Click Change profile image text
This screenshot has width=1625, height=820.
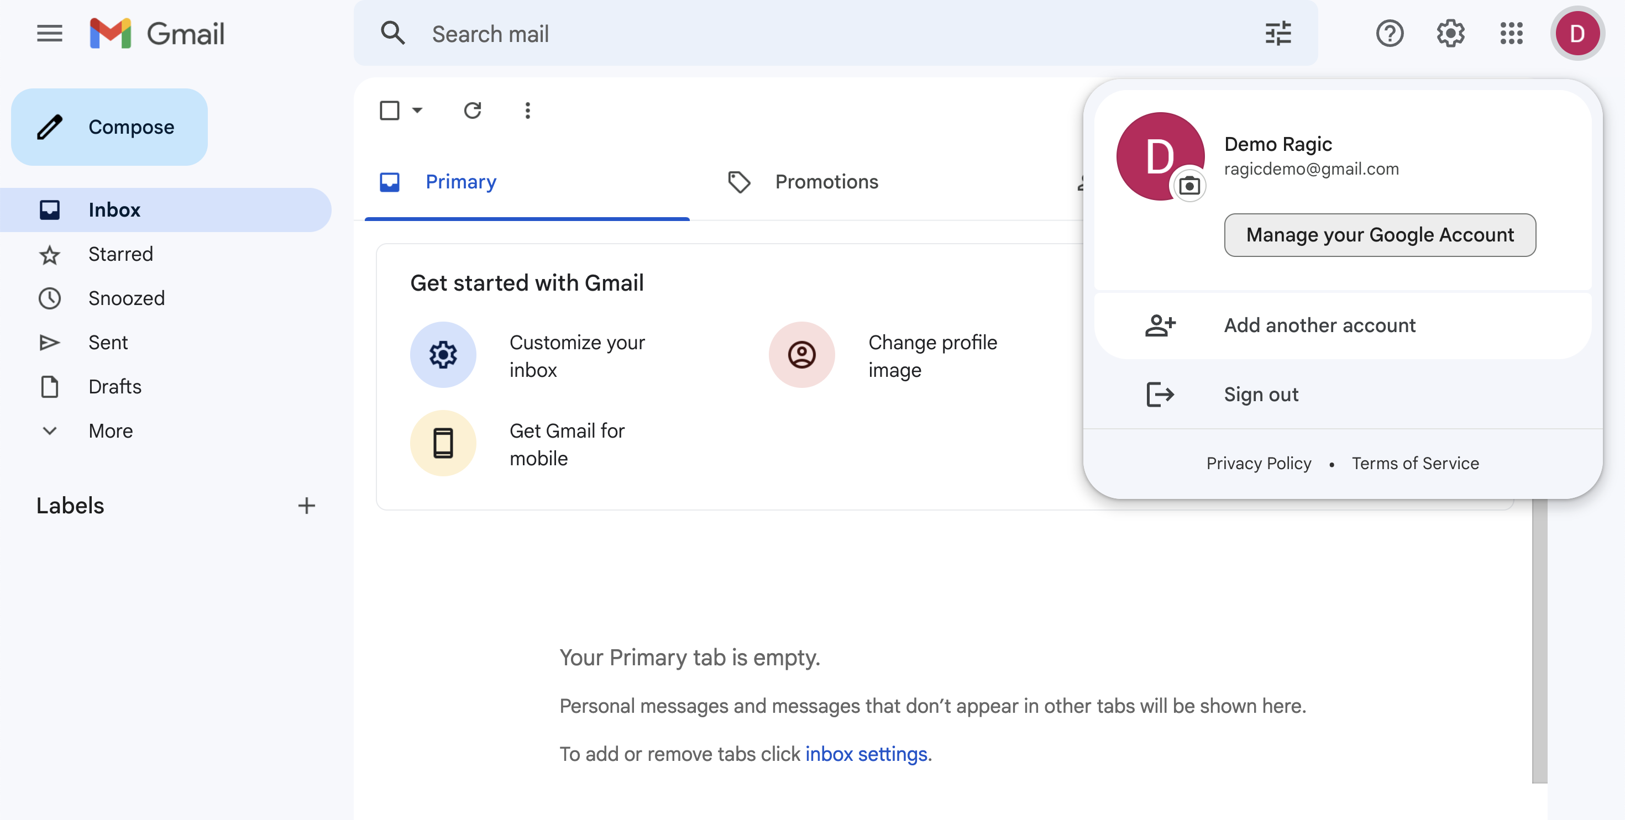point(932,356)
